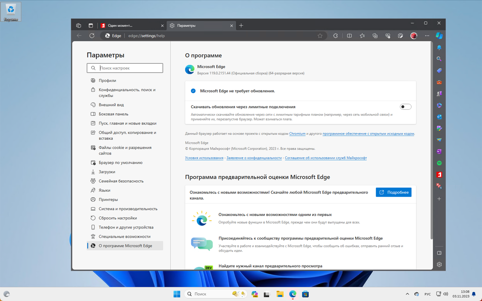The image size is (482, 301).
Task: Close the Параметры tab
Action: 231,26
